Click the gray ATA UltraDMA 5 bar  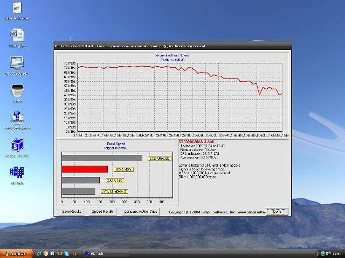(78, 191)
